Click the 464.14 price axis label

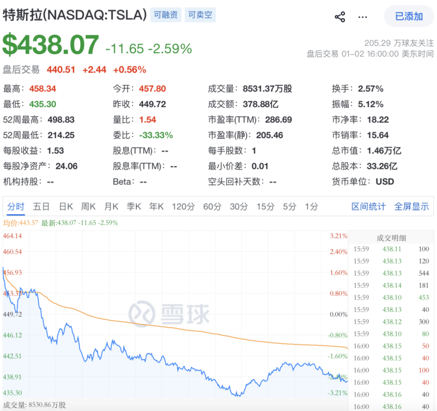pos(12,236)
